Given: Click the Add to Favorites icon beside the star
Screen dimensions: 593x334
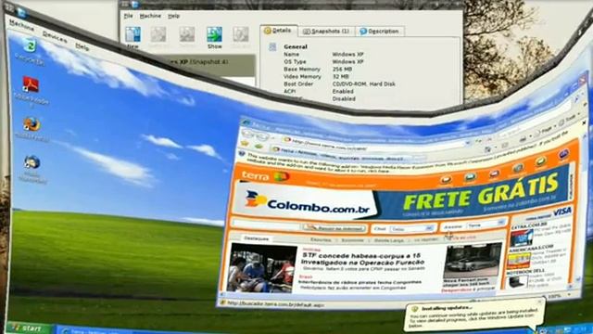Looking at the screenshot, I should click(259, 146).
